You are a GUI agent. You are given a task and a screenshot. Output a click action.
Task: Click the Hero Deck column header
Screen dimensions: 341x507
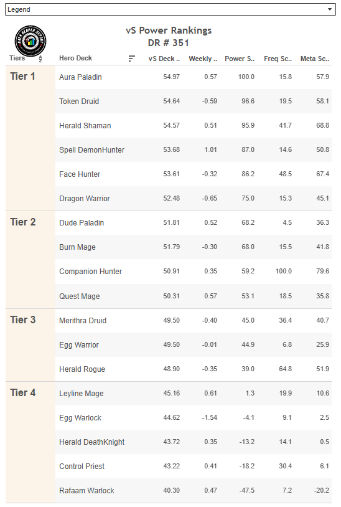click(x=75, y=58)
